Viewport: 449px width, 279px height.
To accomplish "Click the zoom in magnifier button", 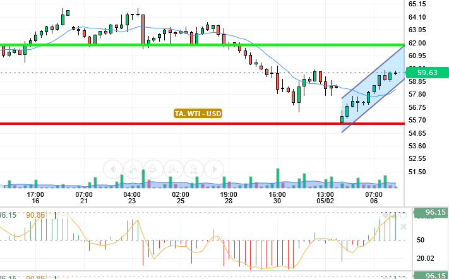I will click(133, 169).
